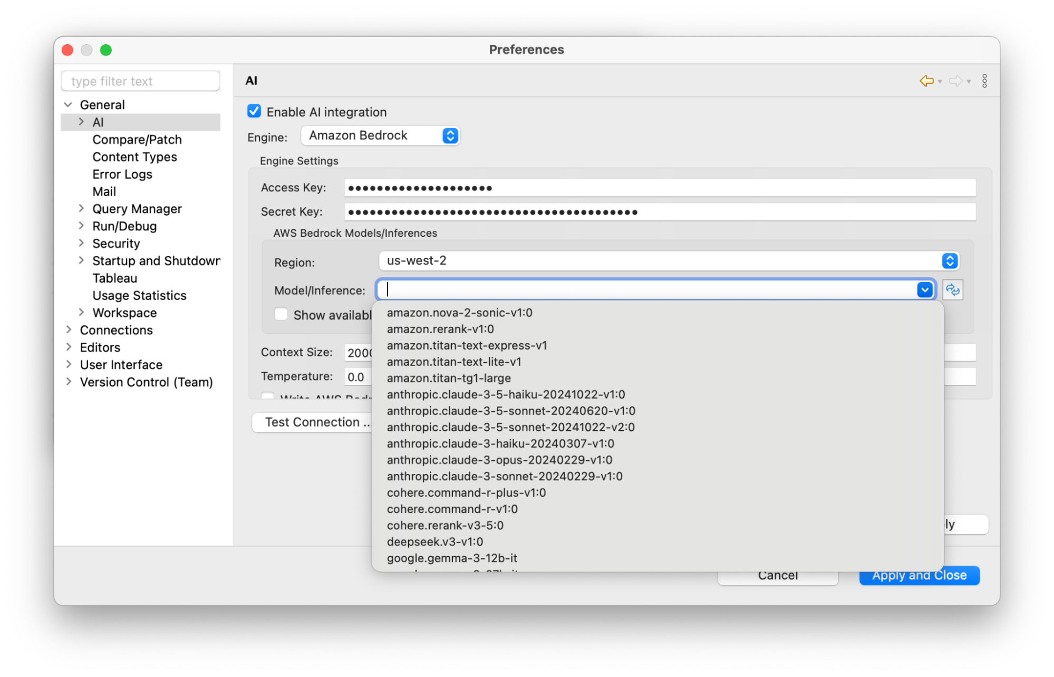This screenshot has height=677, width=1054.
Task: Click the Model/Inference combo arrow button
Action: point(925,289)
